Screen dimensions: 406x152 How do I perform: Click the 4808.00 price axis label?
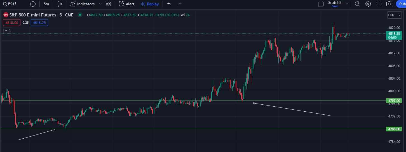pos(394,66)
